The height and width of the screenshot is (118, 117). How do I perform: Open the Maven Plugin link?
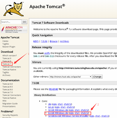tap(9, 47)
